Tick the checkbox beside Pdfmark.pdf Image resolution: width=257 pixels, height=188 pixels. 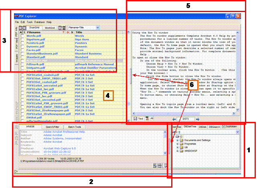23,64
